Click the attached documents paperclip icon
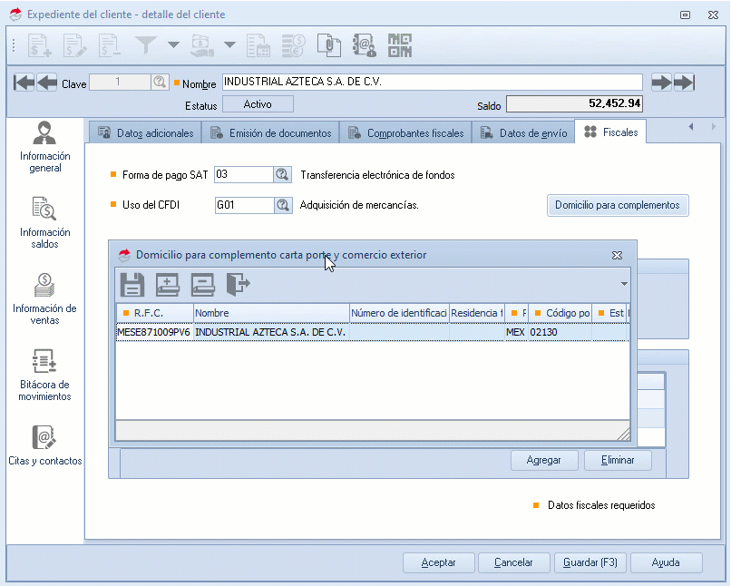The width and height of the screenshot is (731, 586). [x=328, y=45]
